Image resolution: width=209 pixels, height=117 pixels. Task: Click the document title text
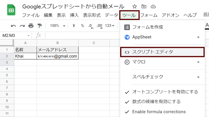coord(73,6)
